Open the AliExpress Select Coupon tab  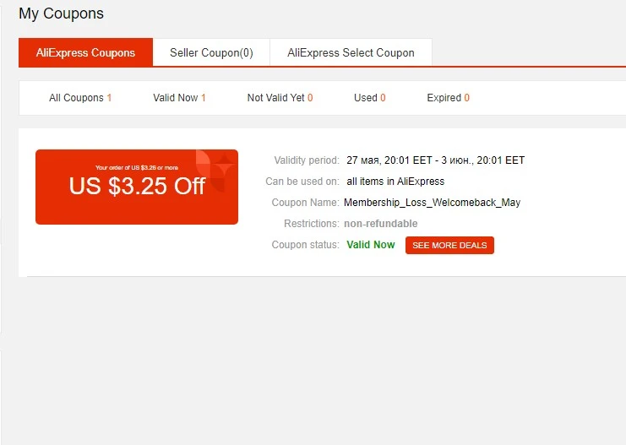351,52
